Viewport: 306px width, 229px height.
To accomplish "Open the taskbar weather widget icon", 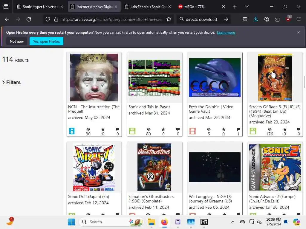I will [x=10, y=222].
